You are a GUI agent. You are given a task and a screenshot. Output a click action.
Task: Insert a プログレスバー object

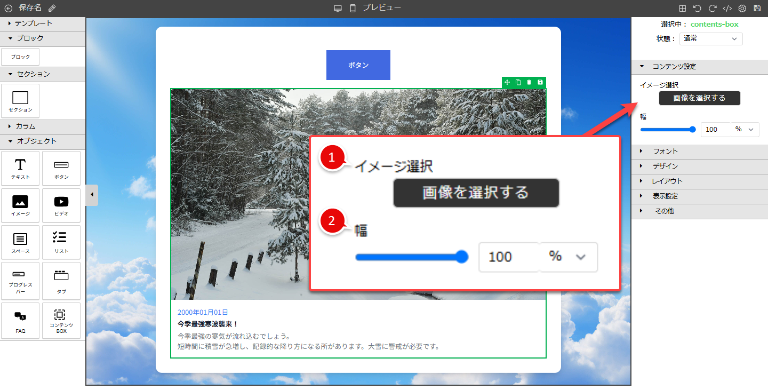tap(20, 281)
